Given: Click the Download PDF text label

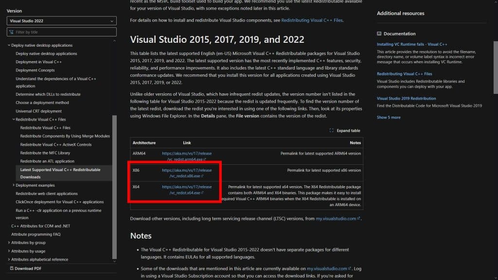Looking at the screenshot, I should (28, 268).
